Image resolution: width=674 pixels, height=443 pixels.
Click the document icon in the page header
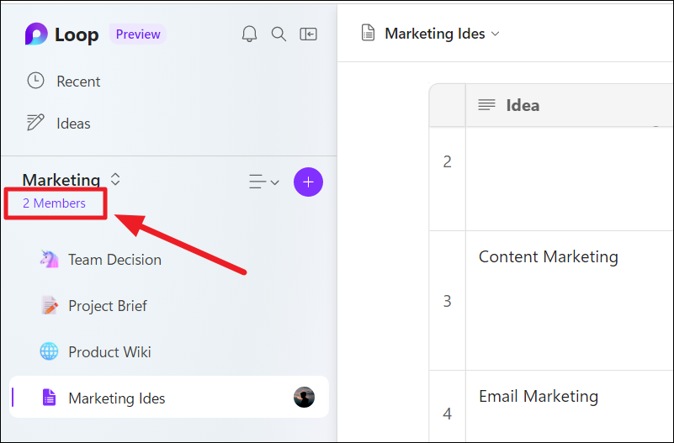[368, 33]
